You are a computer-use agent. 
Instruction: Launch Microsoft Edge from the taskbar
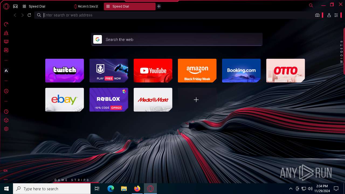(x=111, y=189)
